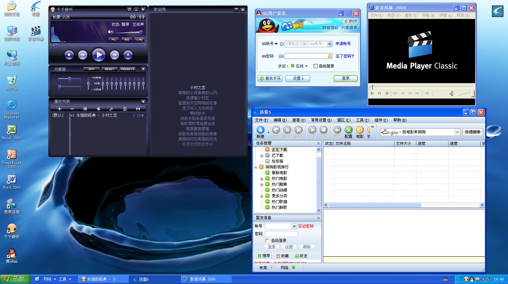
Task: Click the Media Player Classic volume icon
Action: click(451, 93)
